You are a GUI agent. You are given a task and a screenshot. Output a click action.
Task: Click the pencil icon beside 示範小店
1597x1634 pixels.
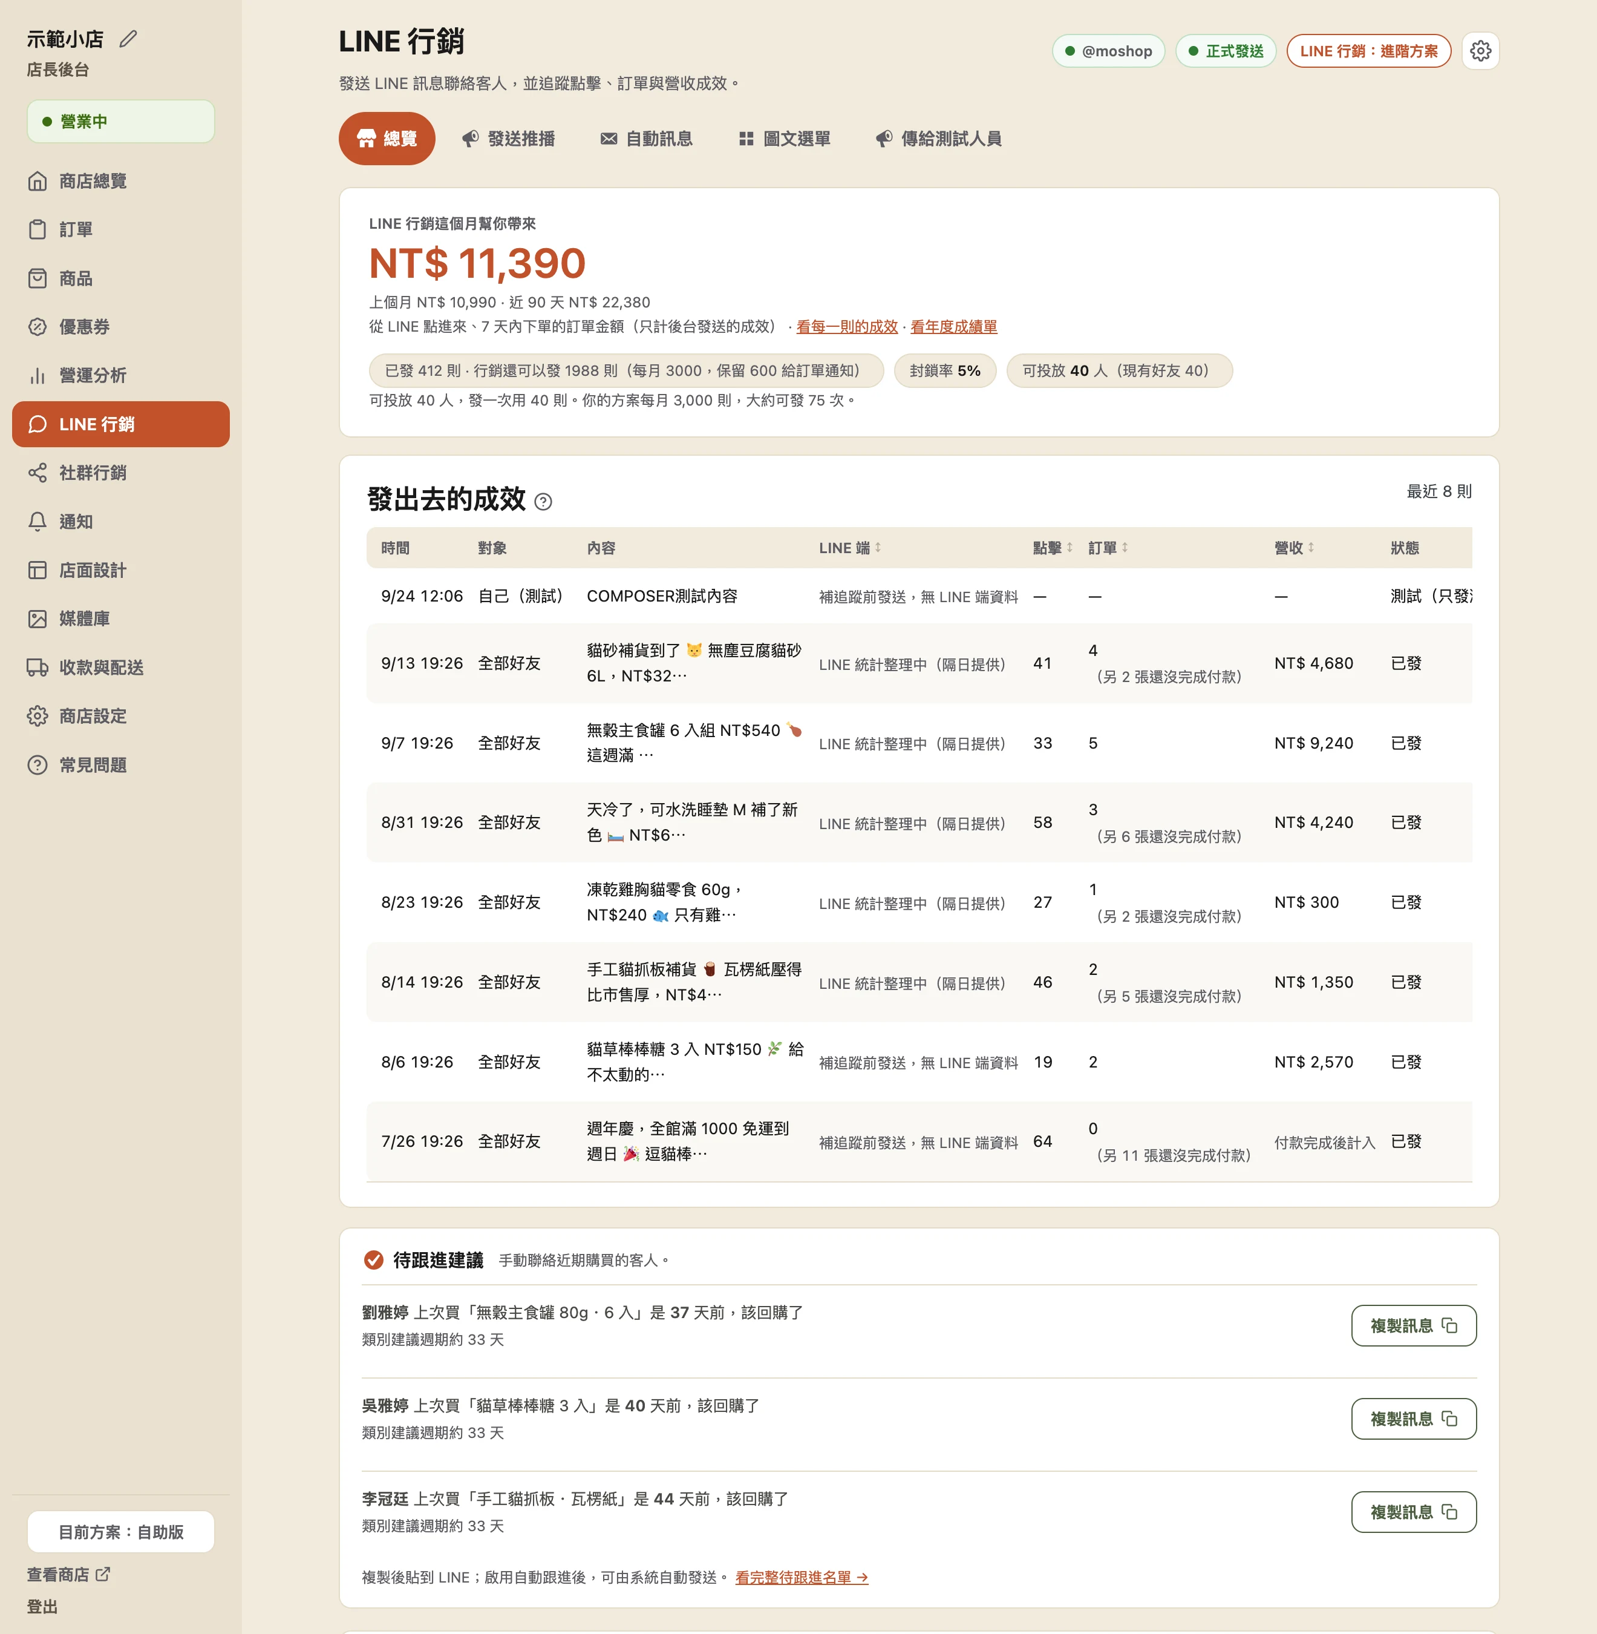(128, 39)
